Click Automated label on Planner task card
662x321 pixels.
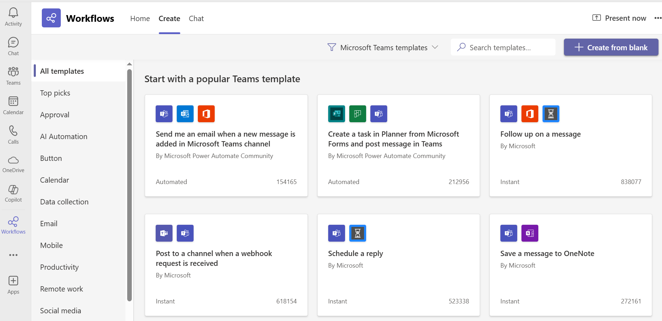pyautogui.click(x=344, y=182)
